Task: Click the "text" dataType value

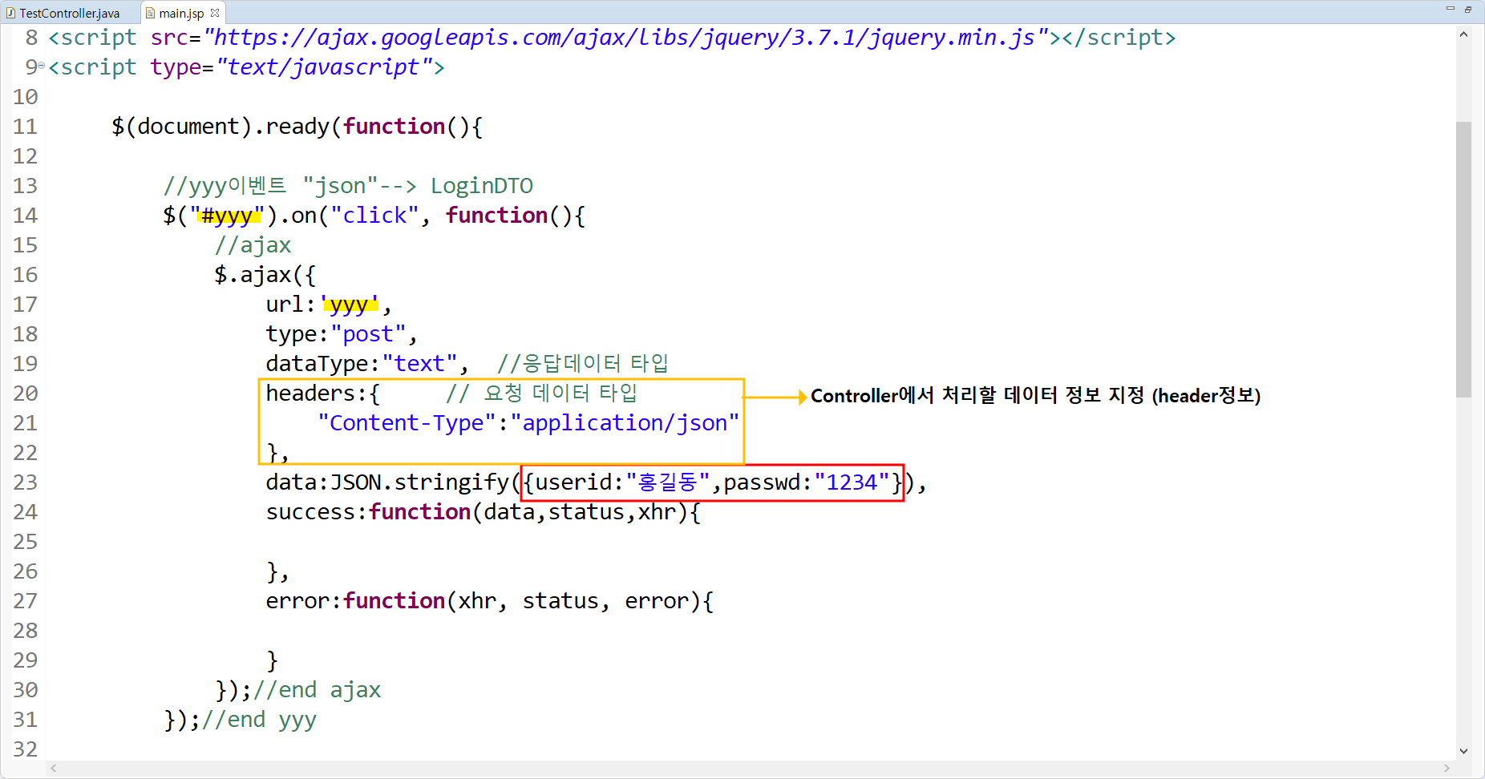Action: [419, 364]
